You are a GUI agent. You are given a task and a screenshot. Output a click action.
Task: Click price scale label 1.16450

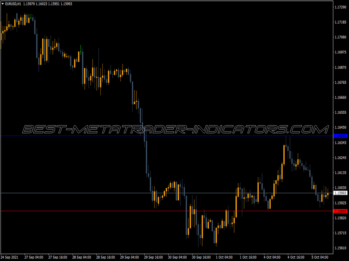340,127
